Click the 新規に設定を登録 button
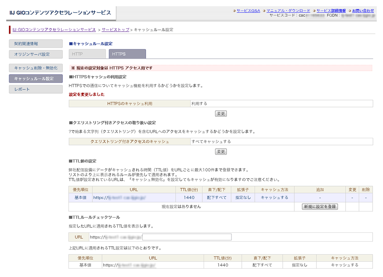 (x=319, y=207)
